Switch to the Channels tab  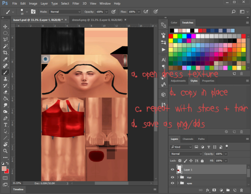click(188, 139)
